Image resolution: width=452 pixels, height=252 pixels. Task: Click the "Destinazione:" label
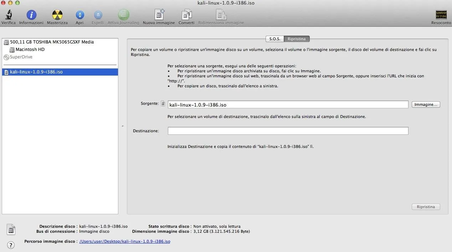pos(146,131)
